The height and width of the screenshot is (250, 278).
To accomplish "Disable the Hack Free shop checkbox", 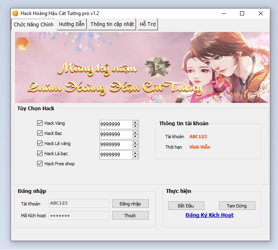I will [x=40, y=164].
